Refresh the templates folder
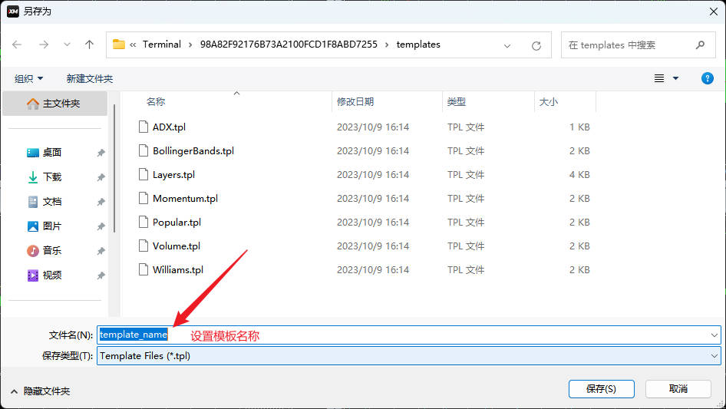The height and width of the screenshot is (409, 726). pos(536,45)
